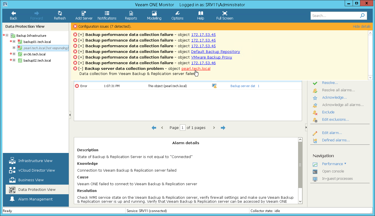Viewport: 375px width, 216px height.
Task: Expand the Default Backup Repository failure entry
Action: pos(81,52)
